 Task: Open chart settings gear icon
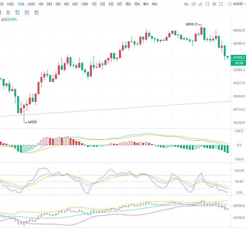coord(214,4)
